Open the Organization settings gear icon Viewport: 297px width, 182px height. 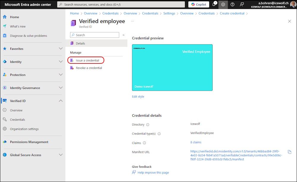click(x=5, y=129)
